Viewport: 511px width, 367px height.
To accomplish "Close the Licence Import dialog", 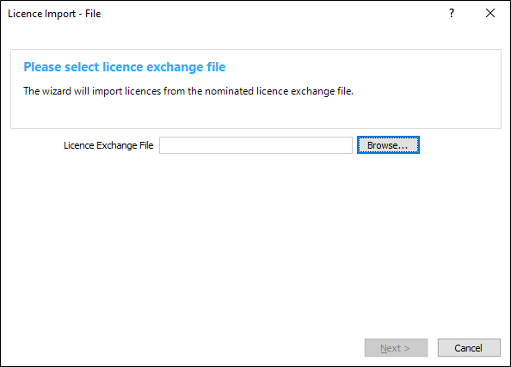I will point(490,13).
